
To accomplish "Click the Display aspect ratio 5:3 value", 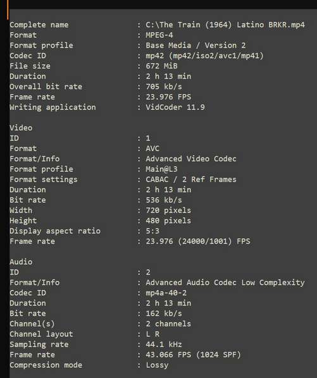I will coord(152,231).
